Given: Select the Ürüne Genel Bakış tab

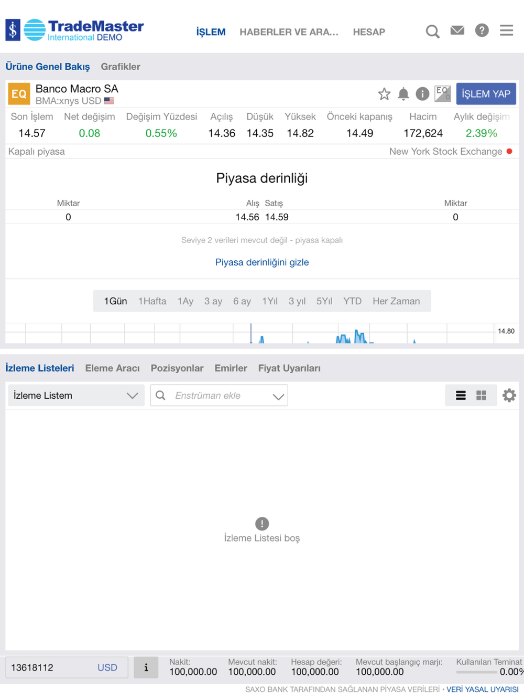Looking at the screenshot, I should (x=48, y=67).
